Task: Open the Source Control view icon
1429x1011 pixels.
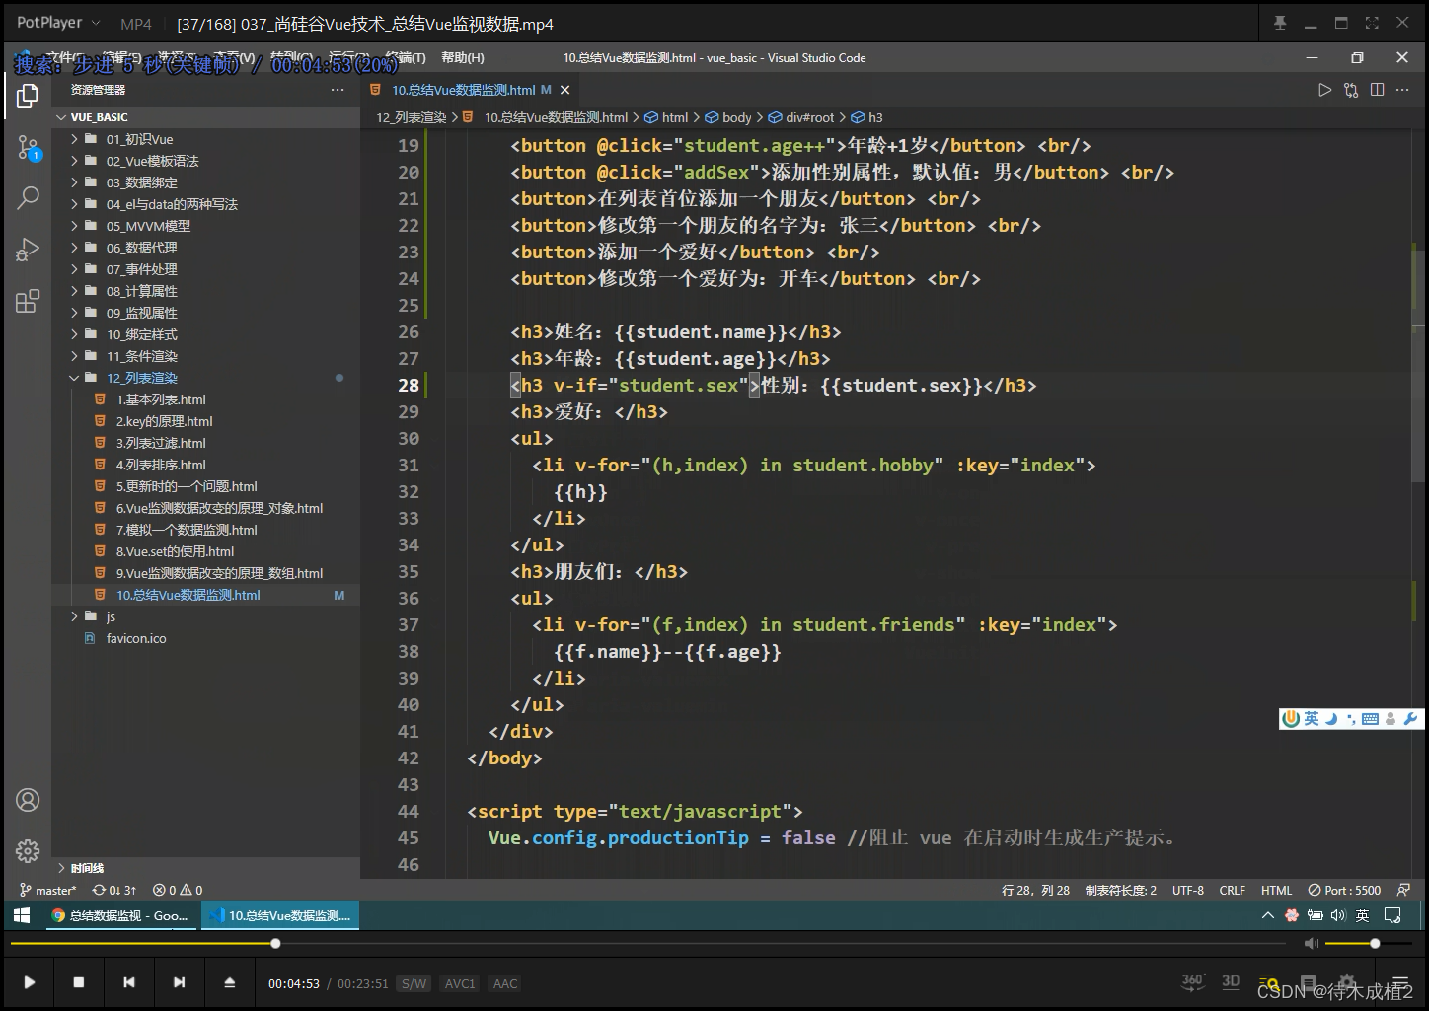Action: pyautogui.click(x=28, y=148)
